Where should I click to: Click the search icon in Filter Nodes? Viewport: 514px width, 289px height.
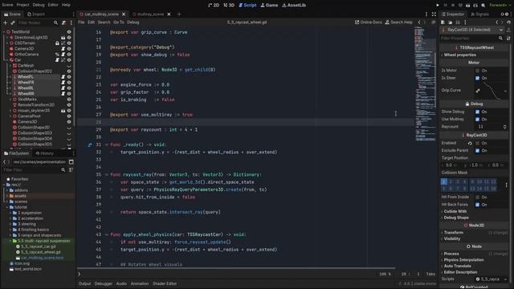pos(55,22)
